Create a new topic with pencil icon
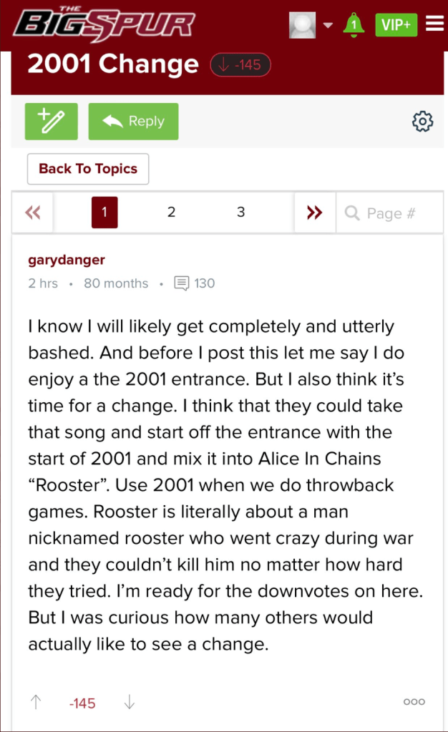This screenshot has height=732, width=448. tap(51, 122)
